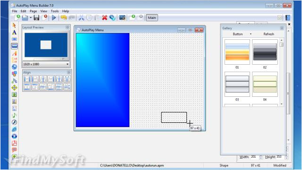The height and width of the screenshot is (170, 302).
Task: Click Gallery scrollbar down arrow
Action: 282,104
